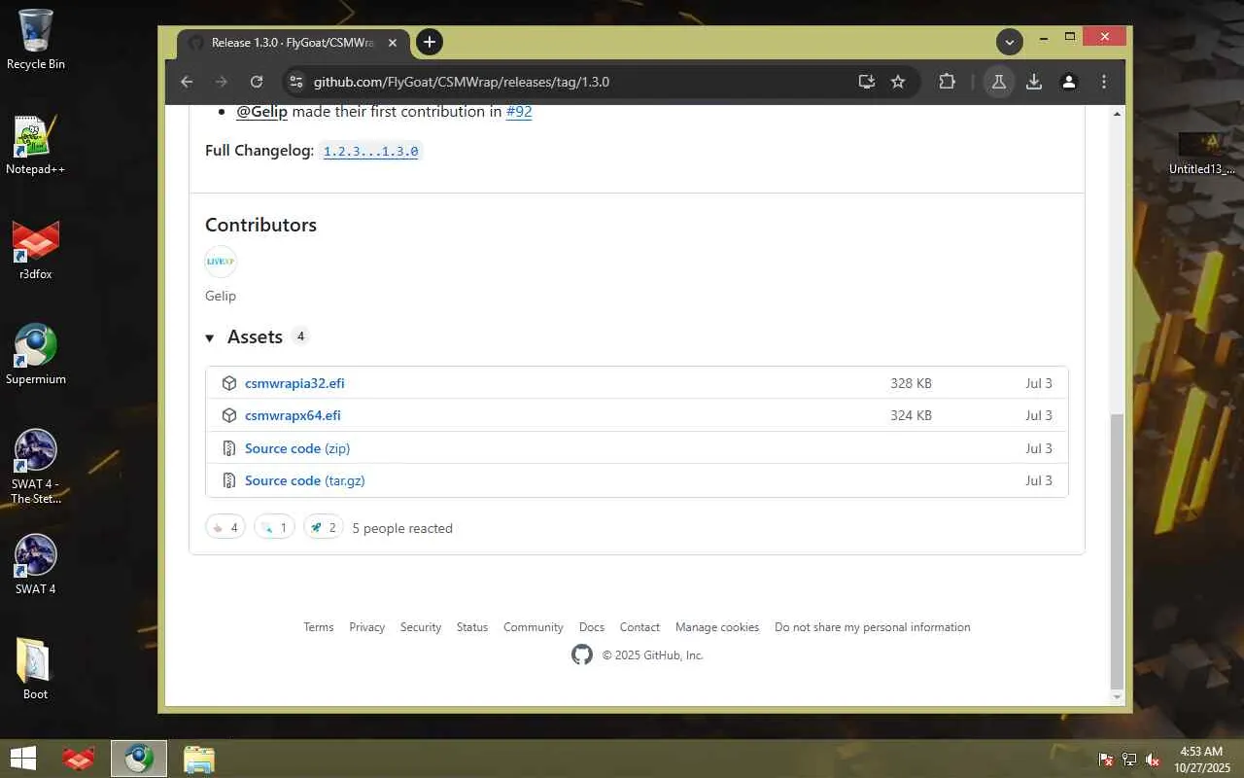
Task: Select the Untitled13 desktop file
Action: coord(1202,153)
